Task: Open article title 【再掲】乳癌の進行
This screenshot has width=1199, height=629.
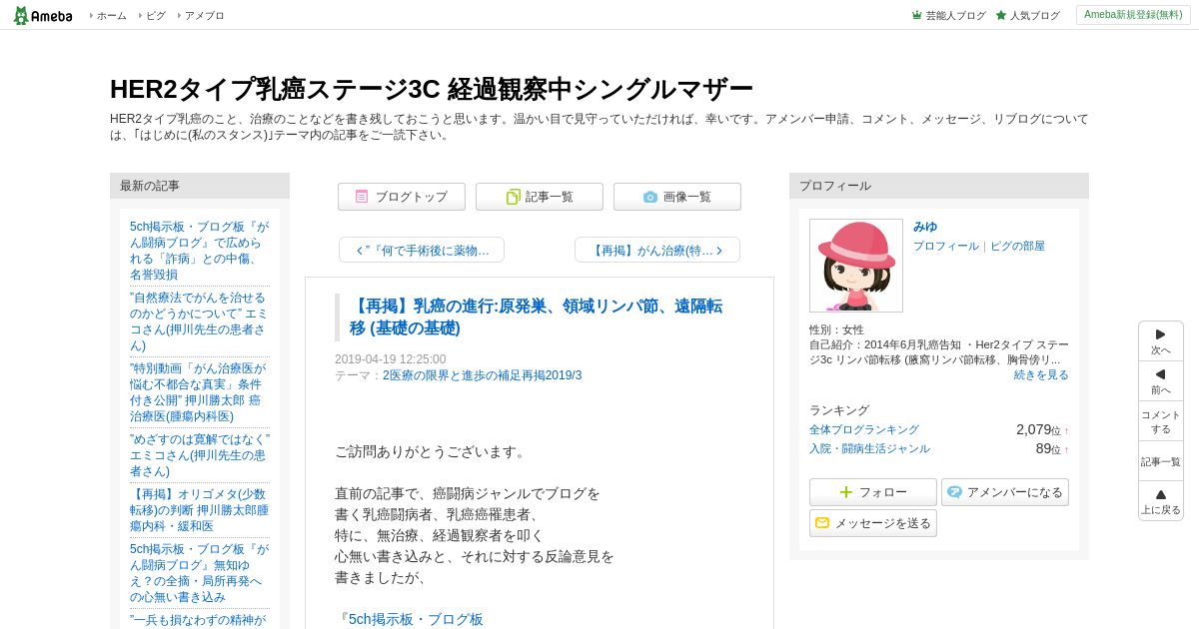Action: 536,316
